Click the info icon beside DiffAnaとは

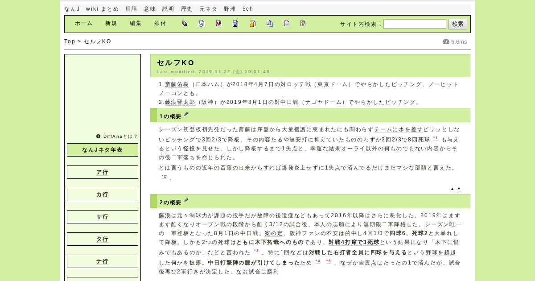pos(99,136)
